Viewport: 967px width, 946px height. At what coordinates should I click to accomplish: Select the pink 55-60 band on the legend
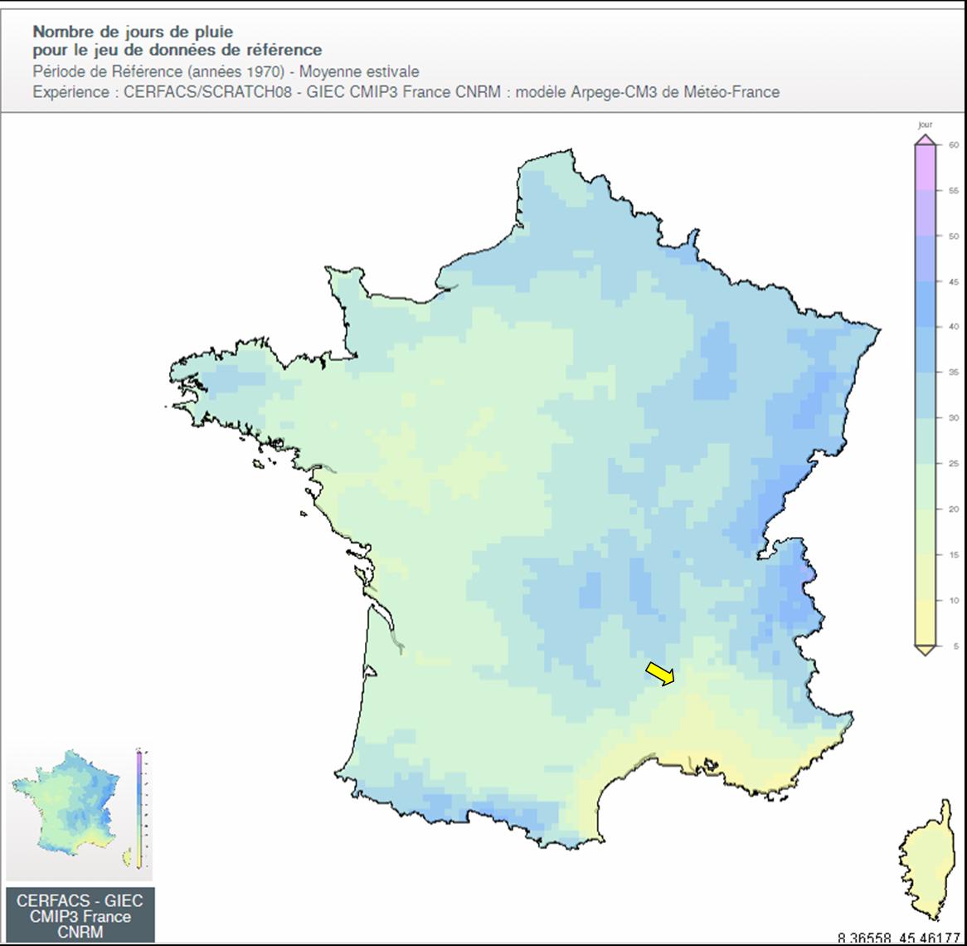pyautogui.click(x=925, y=169)
